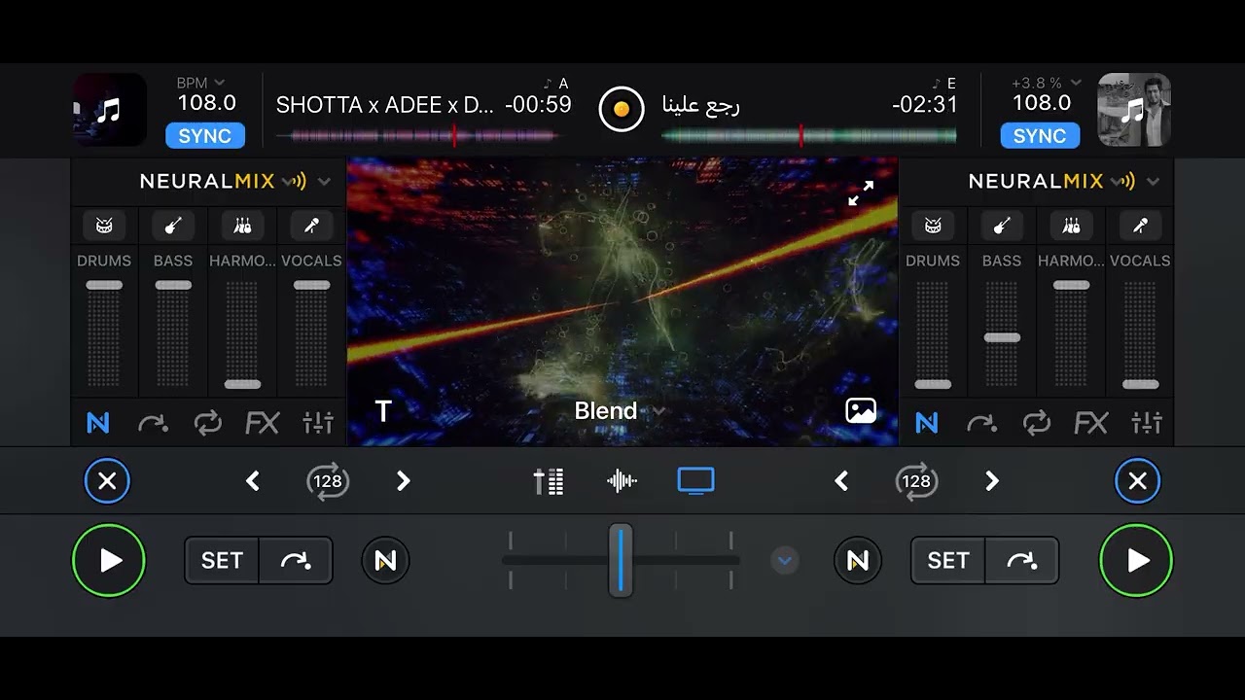Viewport: 1245px width, 700px height.
Task: Open left deck FX tab
Action: 263,423
